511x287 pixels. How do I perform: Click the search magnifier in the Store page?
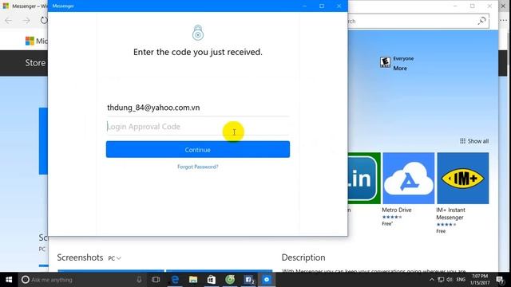481,21
